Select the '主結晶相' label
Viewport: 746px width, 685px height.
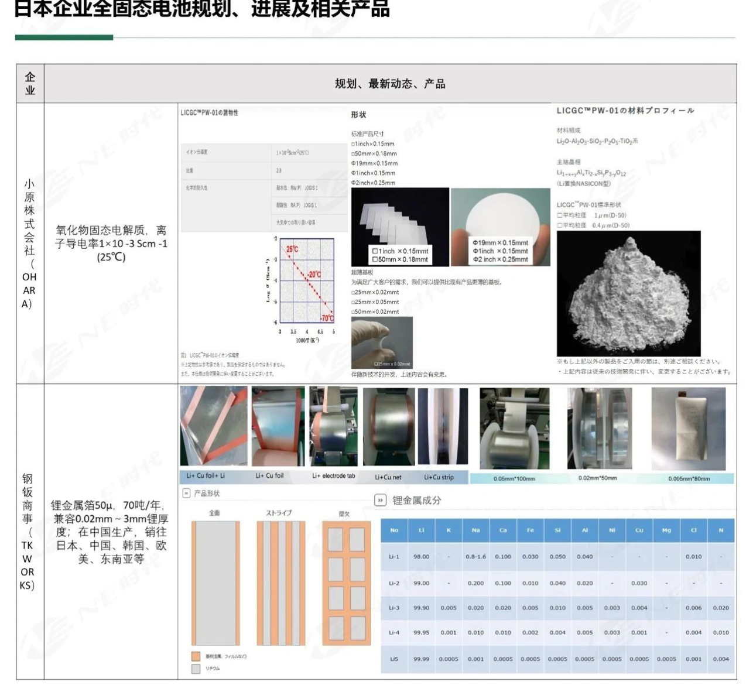pos(569,162)
